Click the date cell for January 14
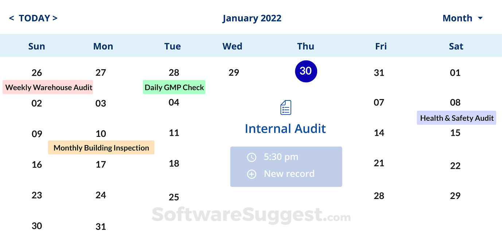Screen dimensions: 502x250 [379, 133]
